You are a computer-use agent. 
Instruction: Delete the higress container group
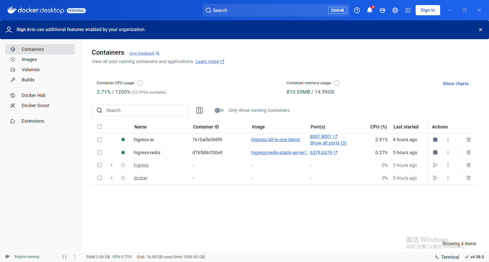468,165
